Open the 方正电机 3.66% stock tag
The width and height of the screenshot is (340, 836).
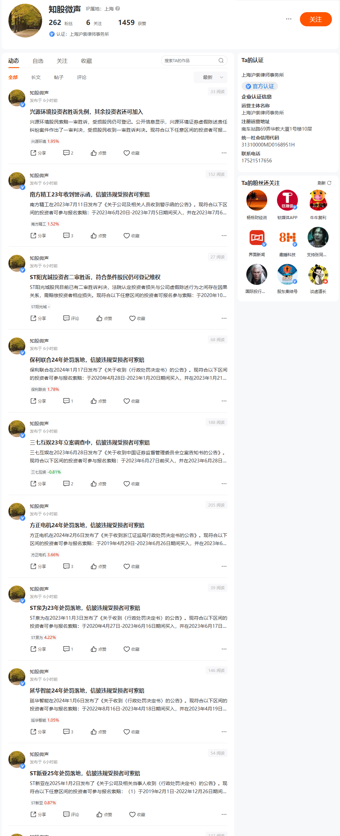45,555
